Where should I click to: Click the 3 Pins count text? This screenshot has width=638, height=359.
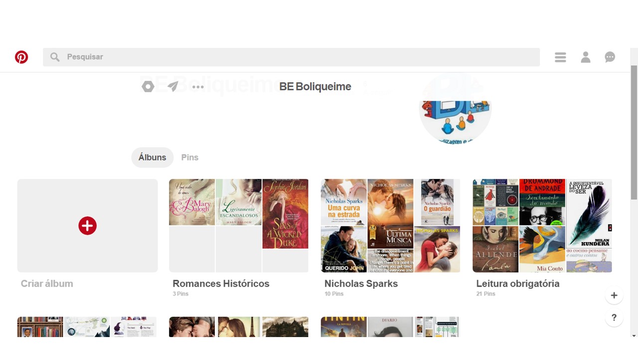180,294
